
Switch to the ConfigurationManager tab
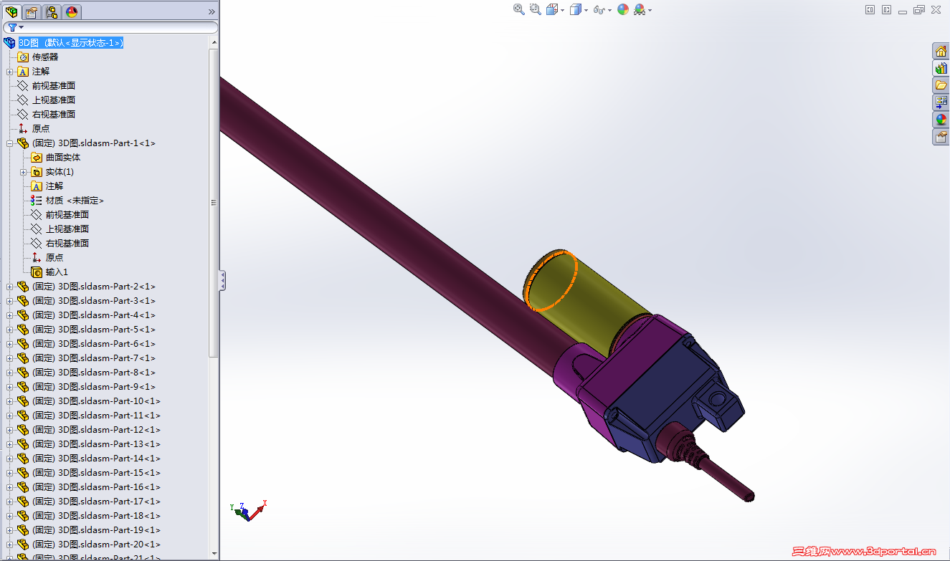pyautogui.click(x=52, y=11)
